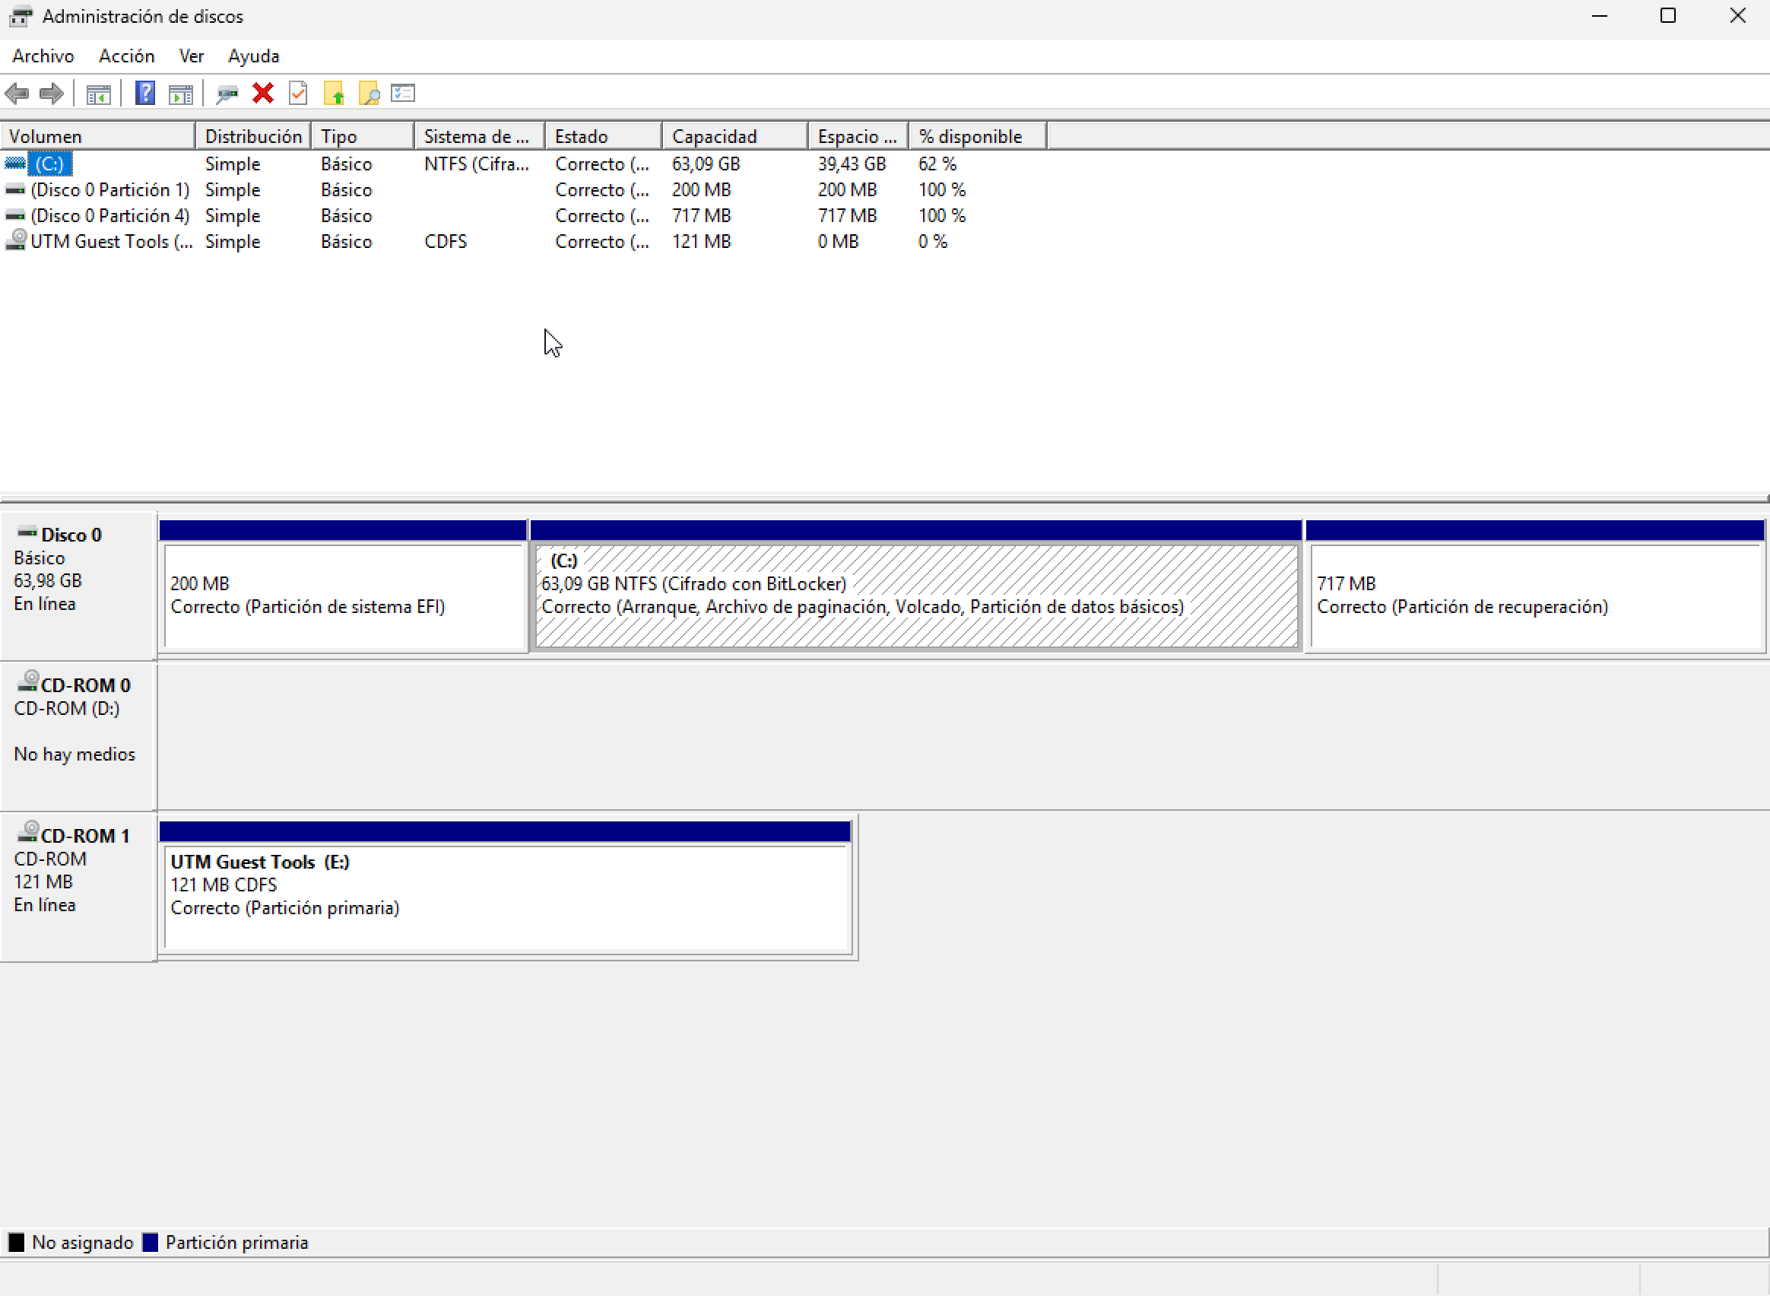Click the Back arrow in the toolbar
Screen dimensions: 1770x1296
click(17, 94)
